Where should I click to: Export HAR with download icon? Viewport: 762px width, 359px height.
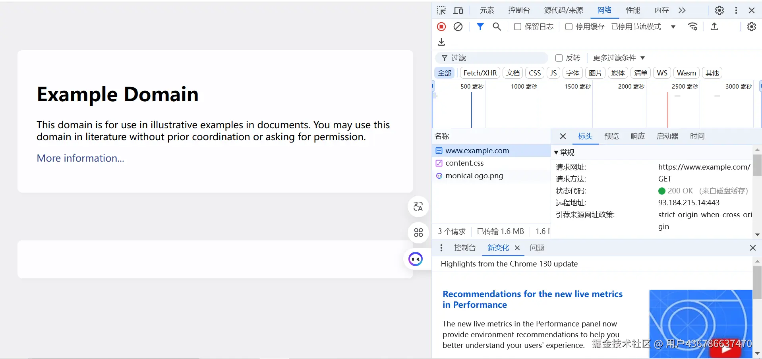click(441, 42)
